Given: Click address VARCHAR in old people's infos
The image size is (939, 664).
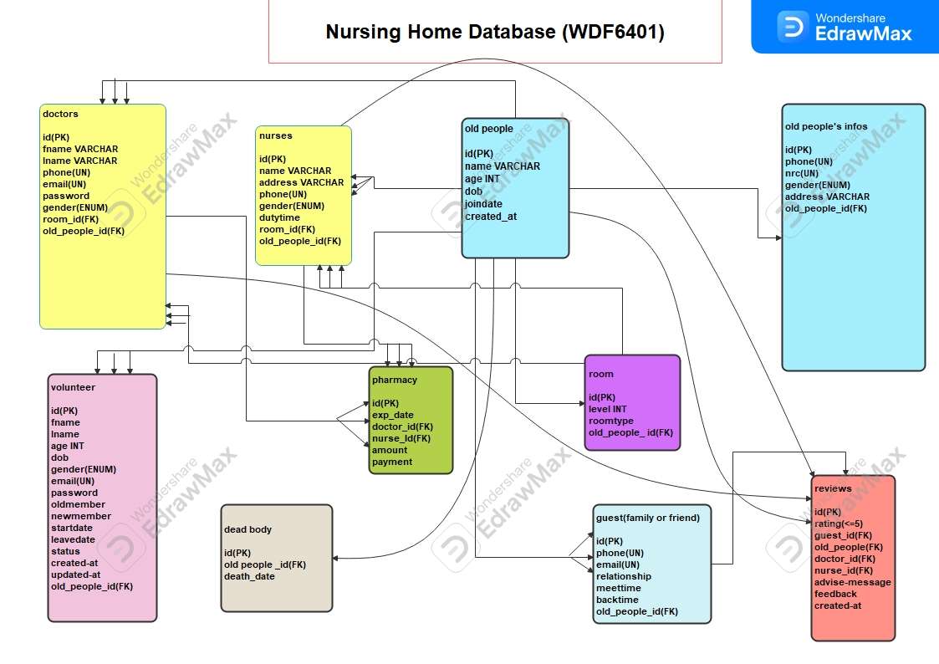Looking at the screenshot, I should (x=828, y=197).
